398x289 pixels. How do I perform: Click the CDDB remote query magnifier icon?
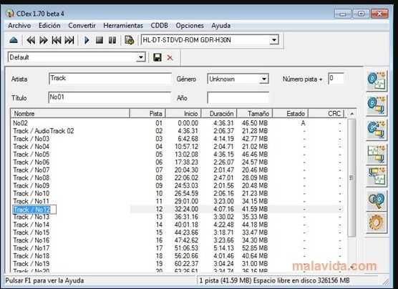click(377, 201)
